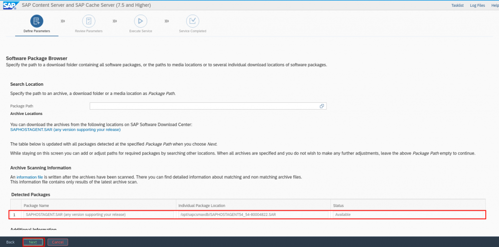Screen dimensions: 499x247
Task: Select the Define Parameters step icon
Action: click(37, 21)
